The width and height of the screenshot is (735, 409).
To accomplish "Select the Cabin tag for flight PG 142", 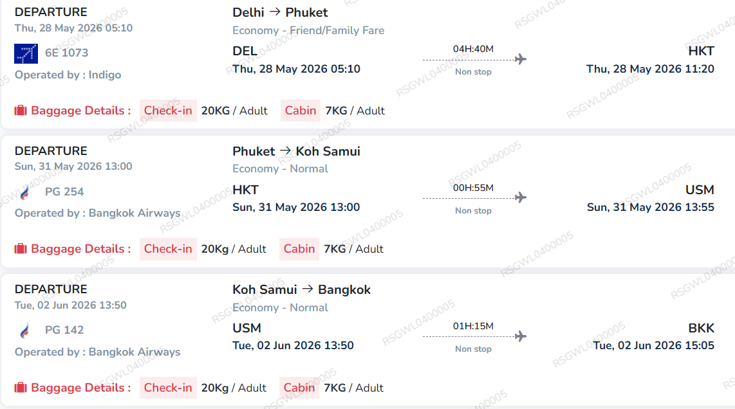I will click(x=299, y=388).
